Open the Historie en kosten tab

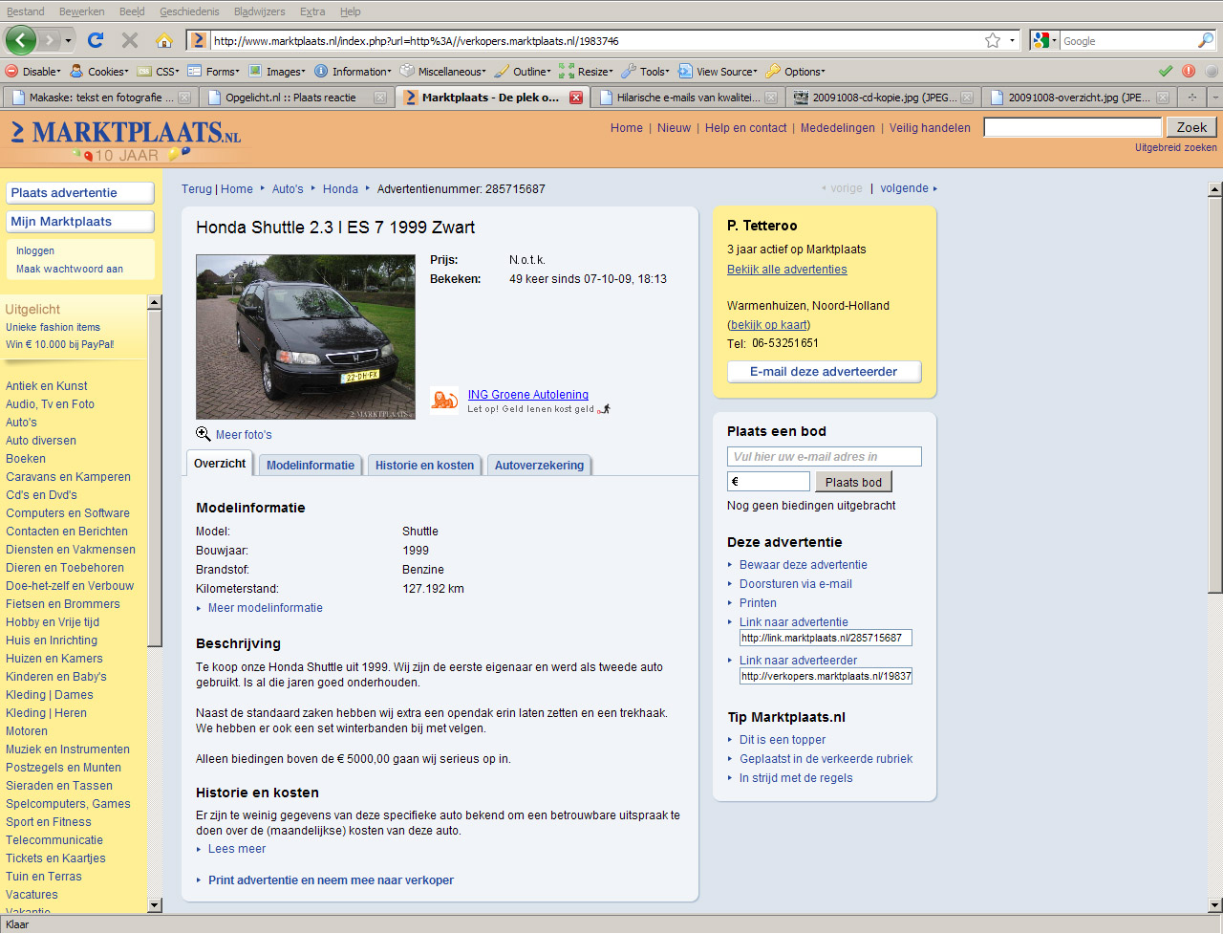tap(424, 466)
